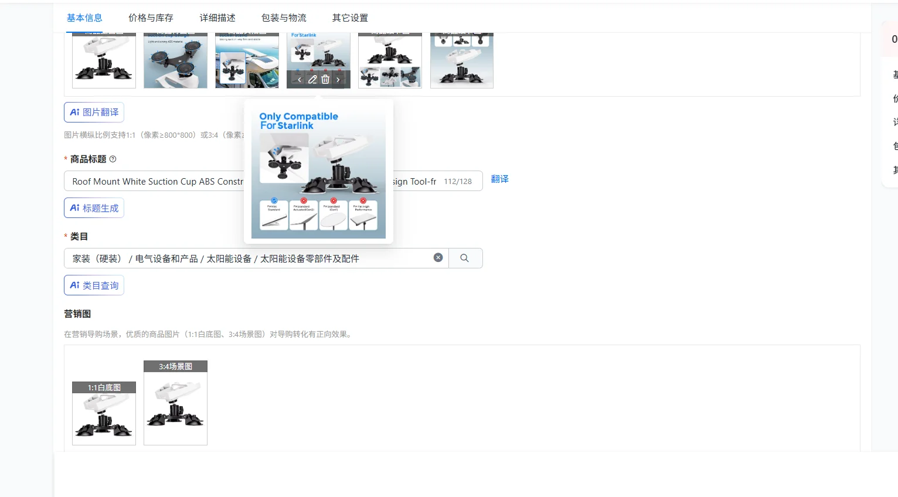This screenshot has height=497, width=898.
Task: Launch AI 图片翻译 image translation
Action: [x=94, y=112]
